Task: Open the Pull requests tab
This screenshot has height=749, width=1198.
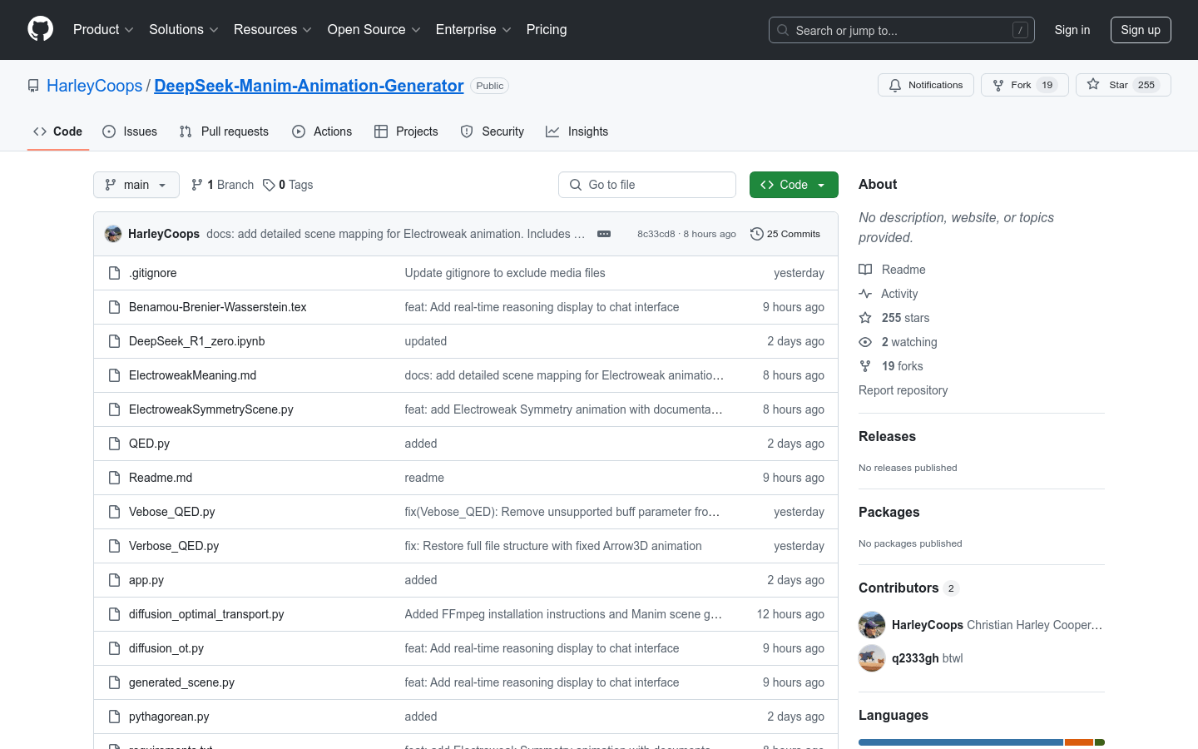Action: (x=224, y=131)
